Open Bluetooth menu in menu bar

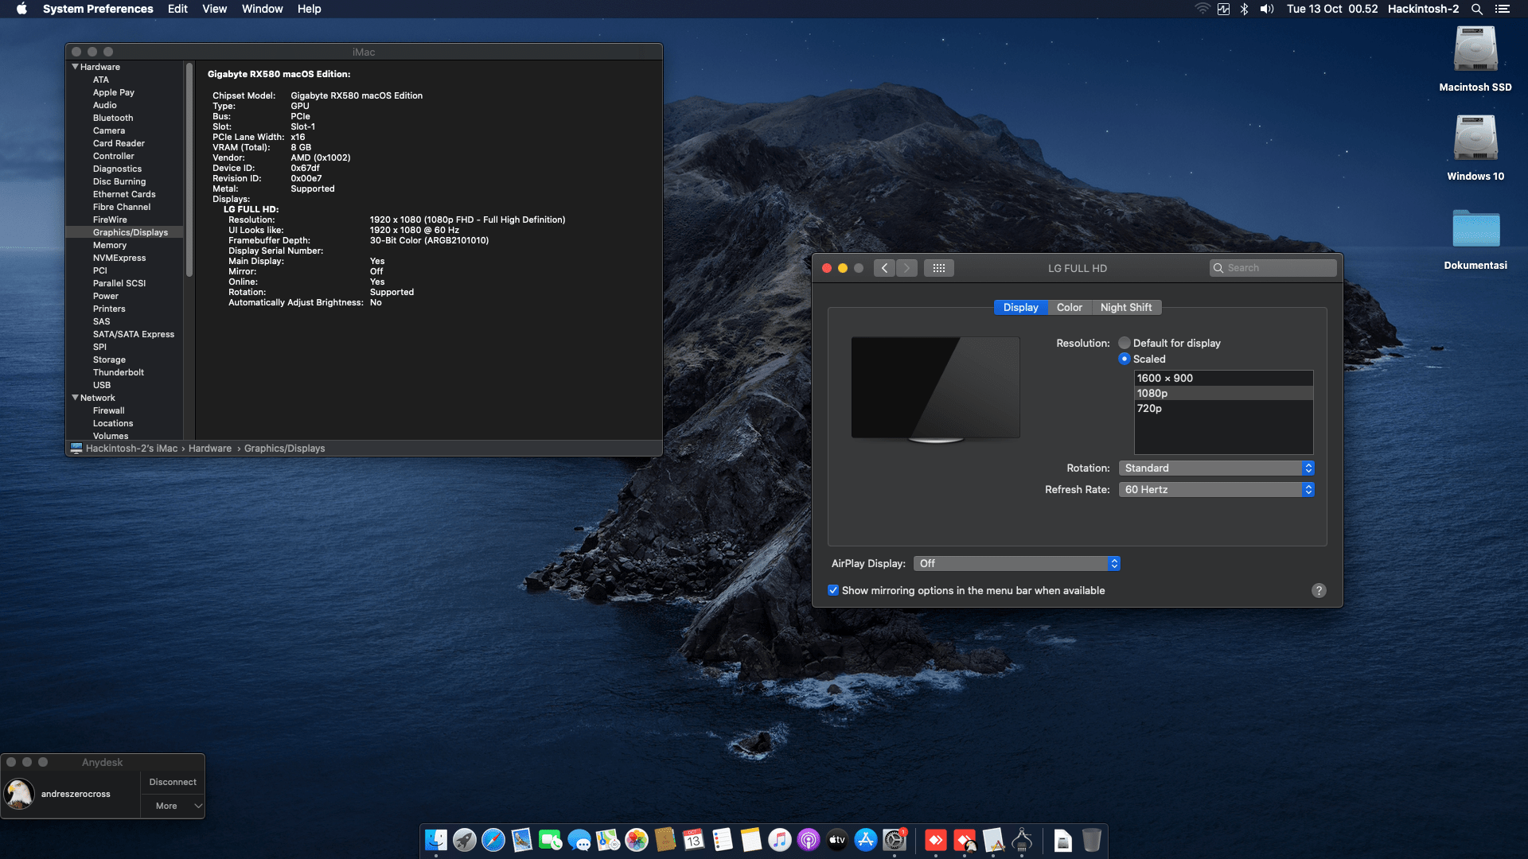coord(1244,9)
